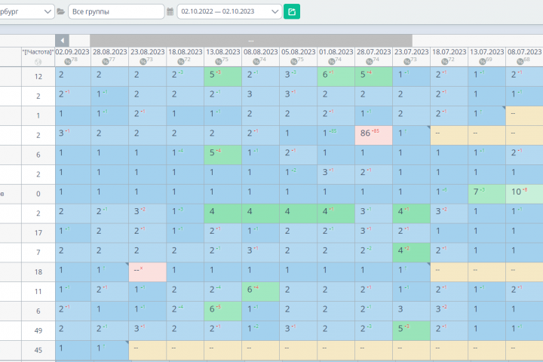Click the pink cell showing 86
The height and width of the screenshot is (362, 543).
(373, 135)
